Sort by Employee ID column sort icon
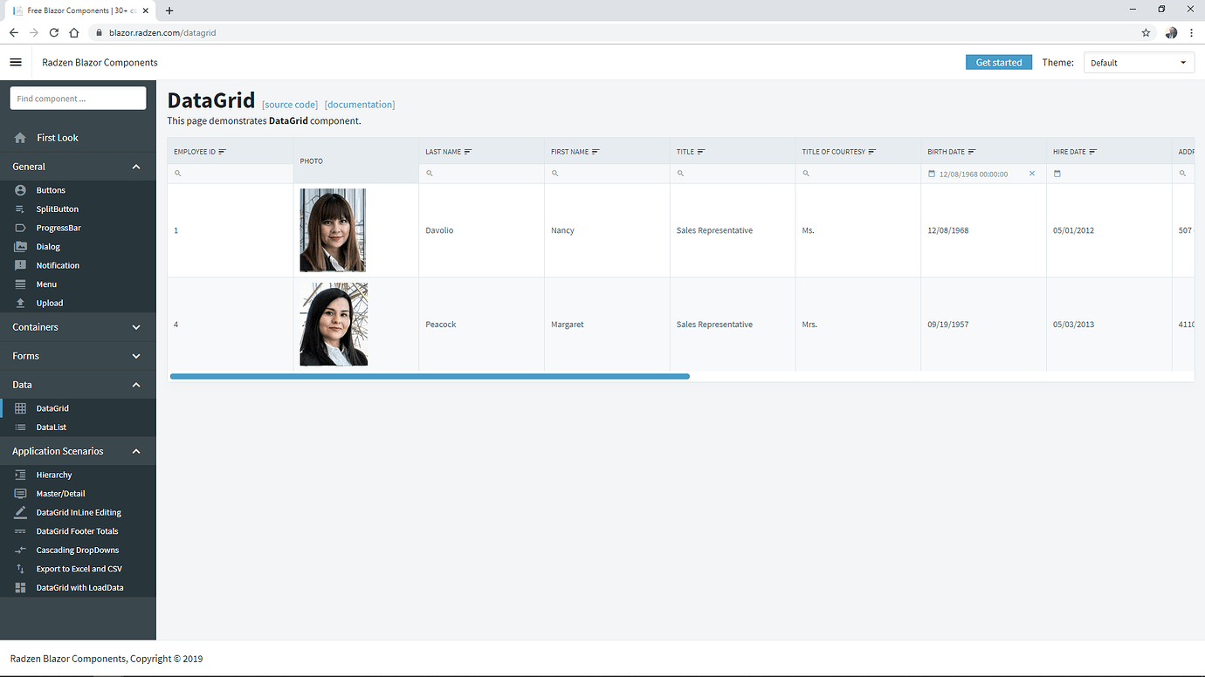 222,152
